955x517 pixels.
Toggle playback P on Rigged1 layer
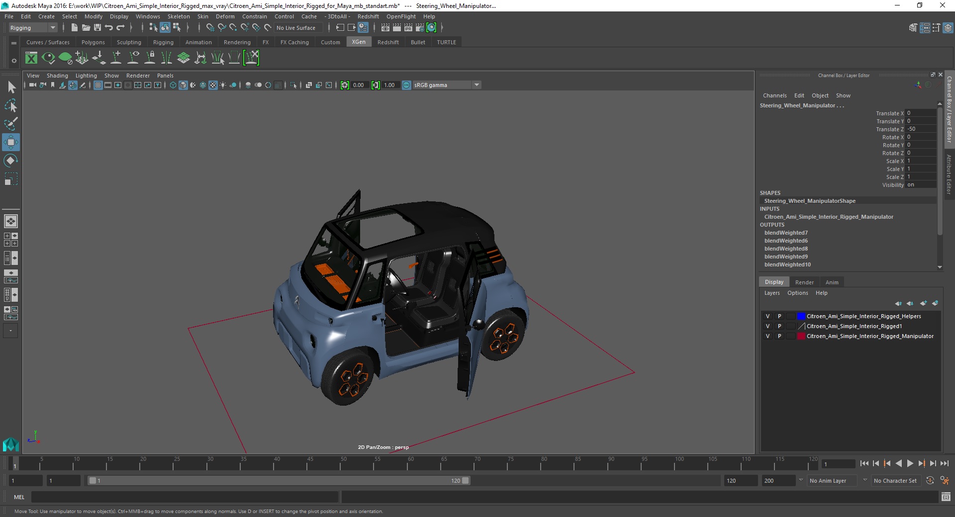(779, 326)
